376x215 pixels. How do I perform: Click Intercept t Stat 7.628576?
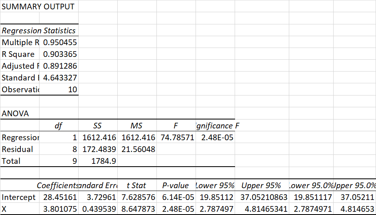click(x=139, y=197)
